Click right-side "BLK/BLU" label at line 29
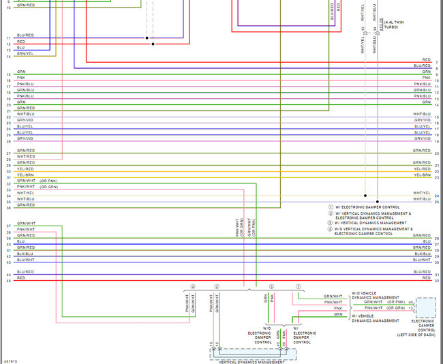The height and width of the screenshot is (364, 443). 423,254
